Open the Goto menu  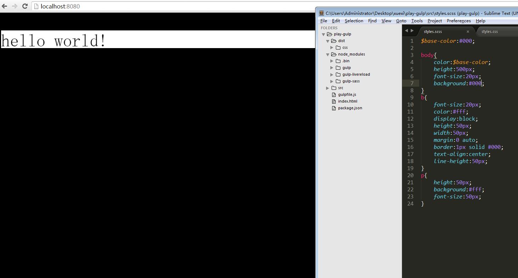(401, 21)
